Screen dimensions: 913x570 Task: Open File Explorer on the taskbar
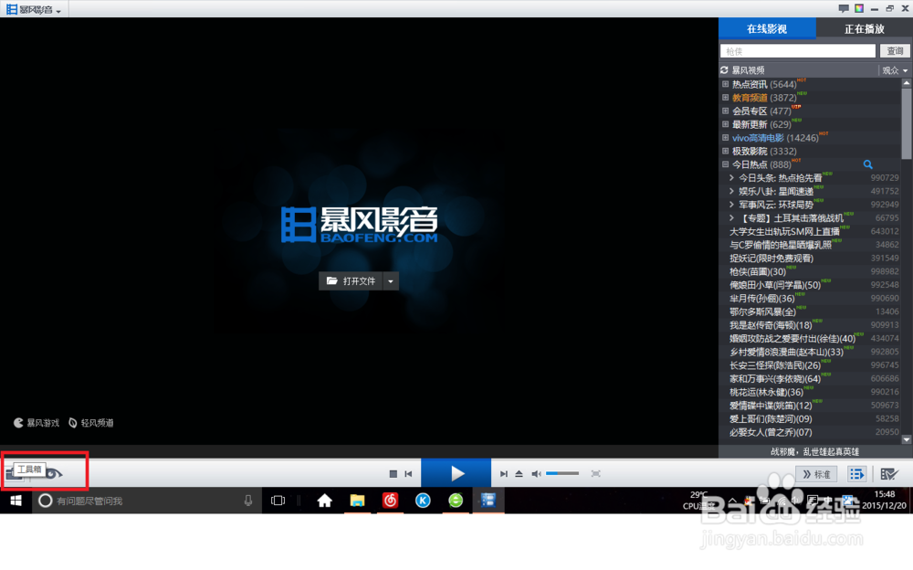coord(357,501)
